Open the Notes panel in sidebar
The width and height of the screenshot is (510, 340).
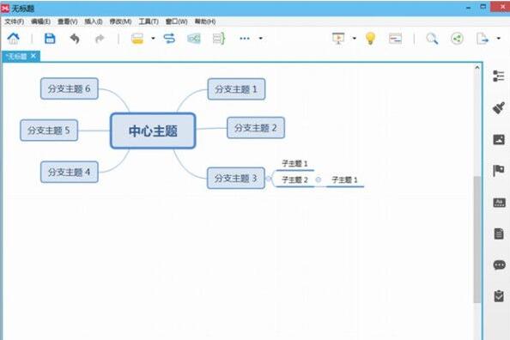(499, 234)
